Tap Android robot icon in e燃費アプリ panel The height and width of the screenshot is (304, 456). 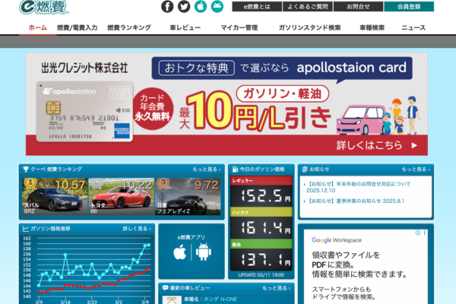(203, 252)
